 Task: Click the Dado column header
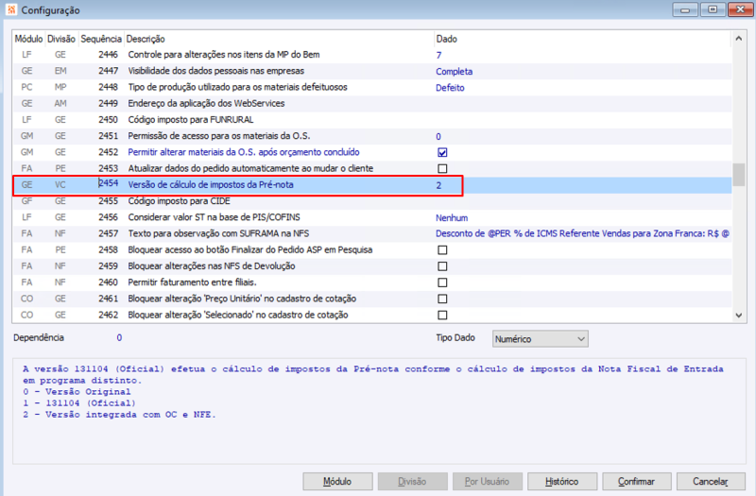(x=446, y=39)
